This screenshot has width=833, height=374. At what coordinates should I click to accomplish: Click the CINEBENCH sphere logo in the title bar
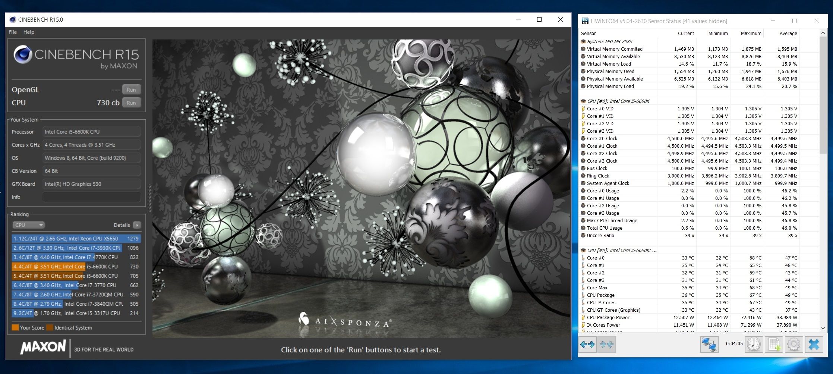pos(13,20)
